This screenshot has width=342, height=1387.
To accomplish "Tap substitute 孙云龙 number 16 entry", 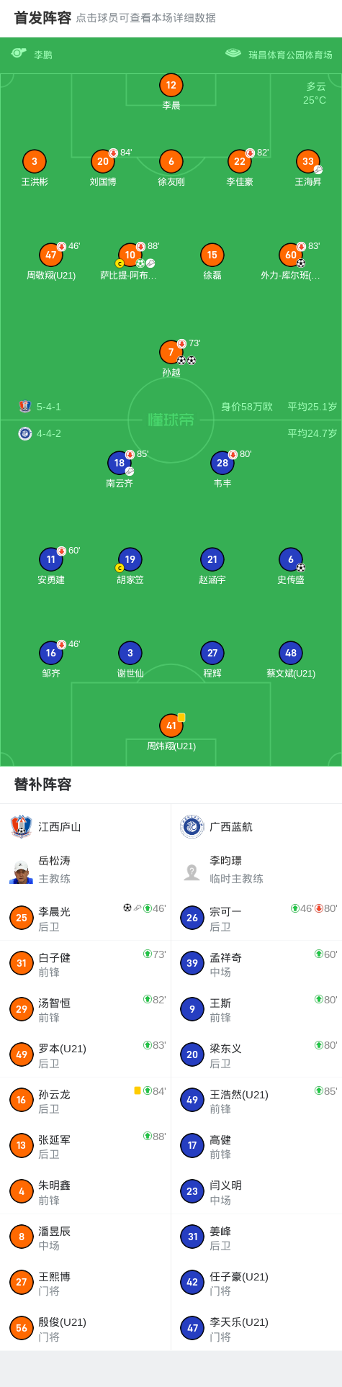I will (86, 1100).
